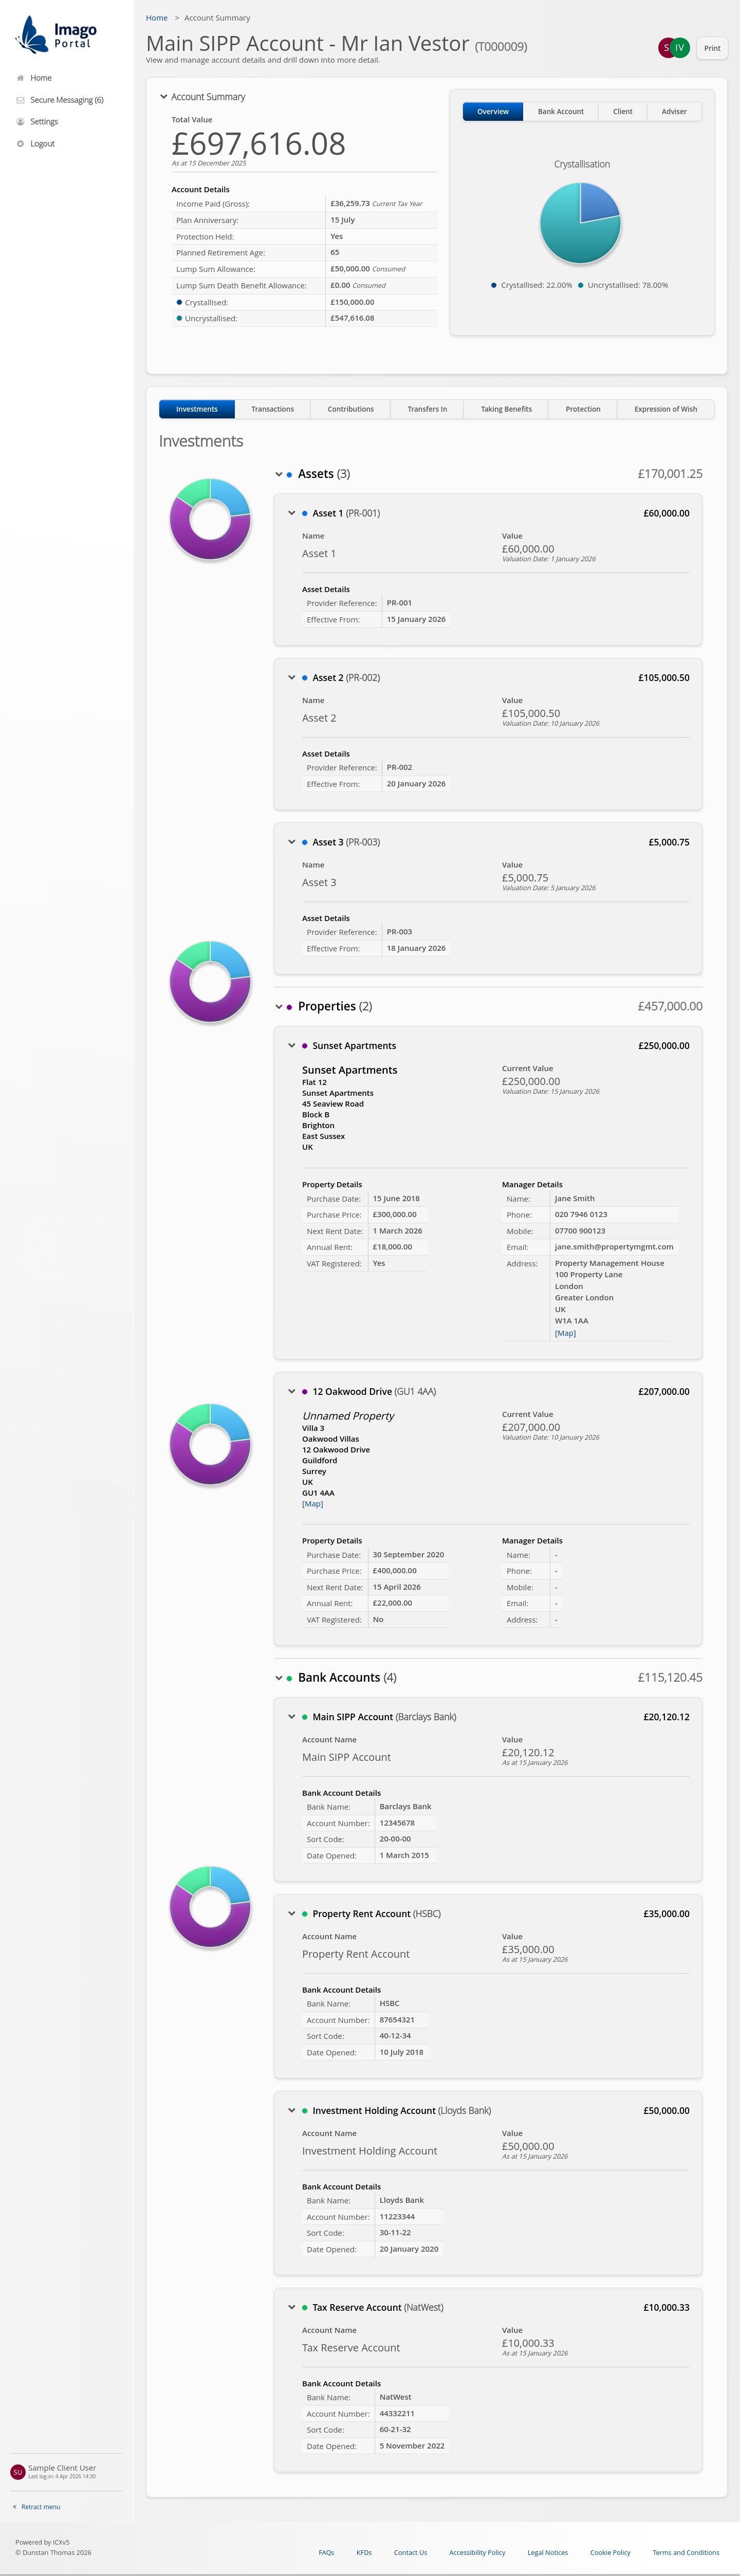Click the Crystallised legend dot

(494, 285)
